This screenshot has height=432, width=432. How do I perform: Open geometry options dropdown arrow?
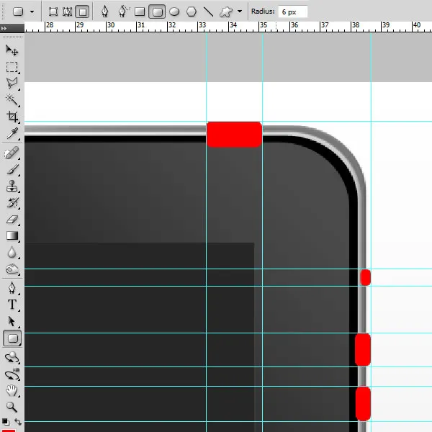tap(240, 12)
